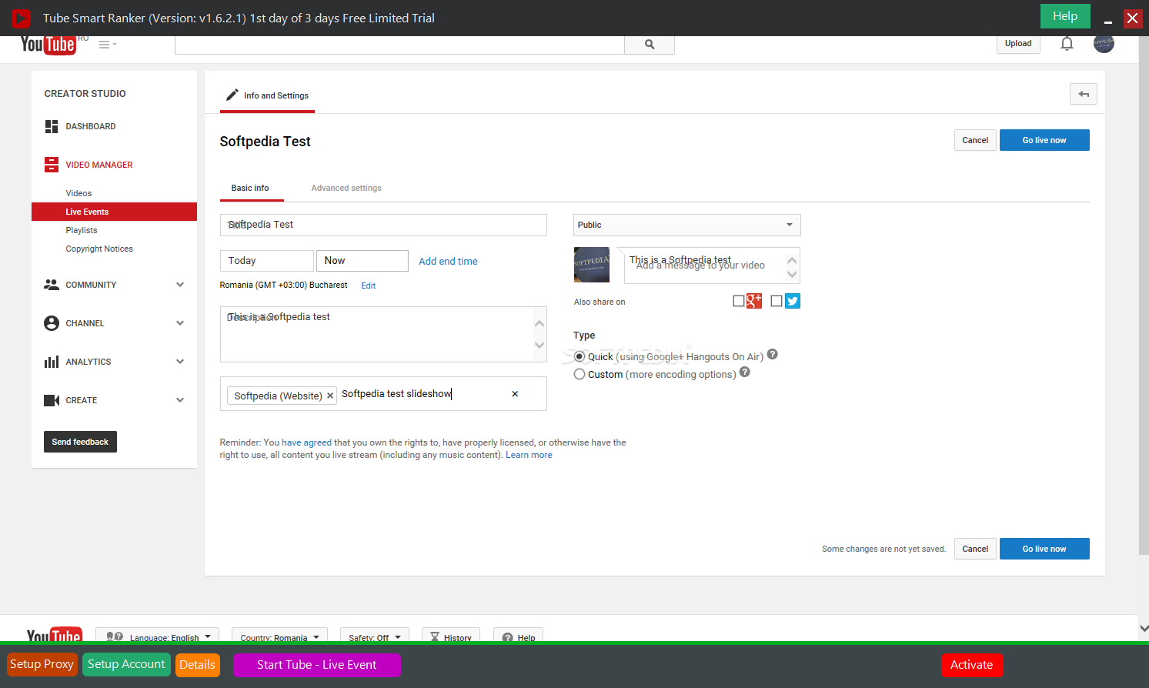Enable sharing on Twitter checkbox
Viewport: 1149px width, 688px height.
pos(777,301)
